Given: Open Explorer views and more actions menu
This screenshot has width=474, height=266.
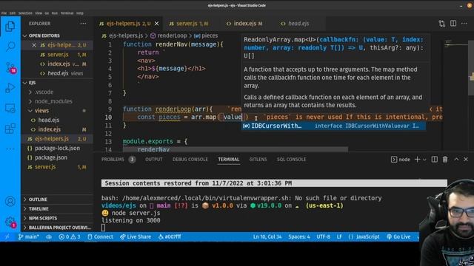Looking at the screenshot, I should 83,24.
